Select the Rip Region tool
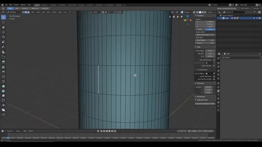 coord(3,115)
